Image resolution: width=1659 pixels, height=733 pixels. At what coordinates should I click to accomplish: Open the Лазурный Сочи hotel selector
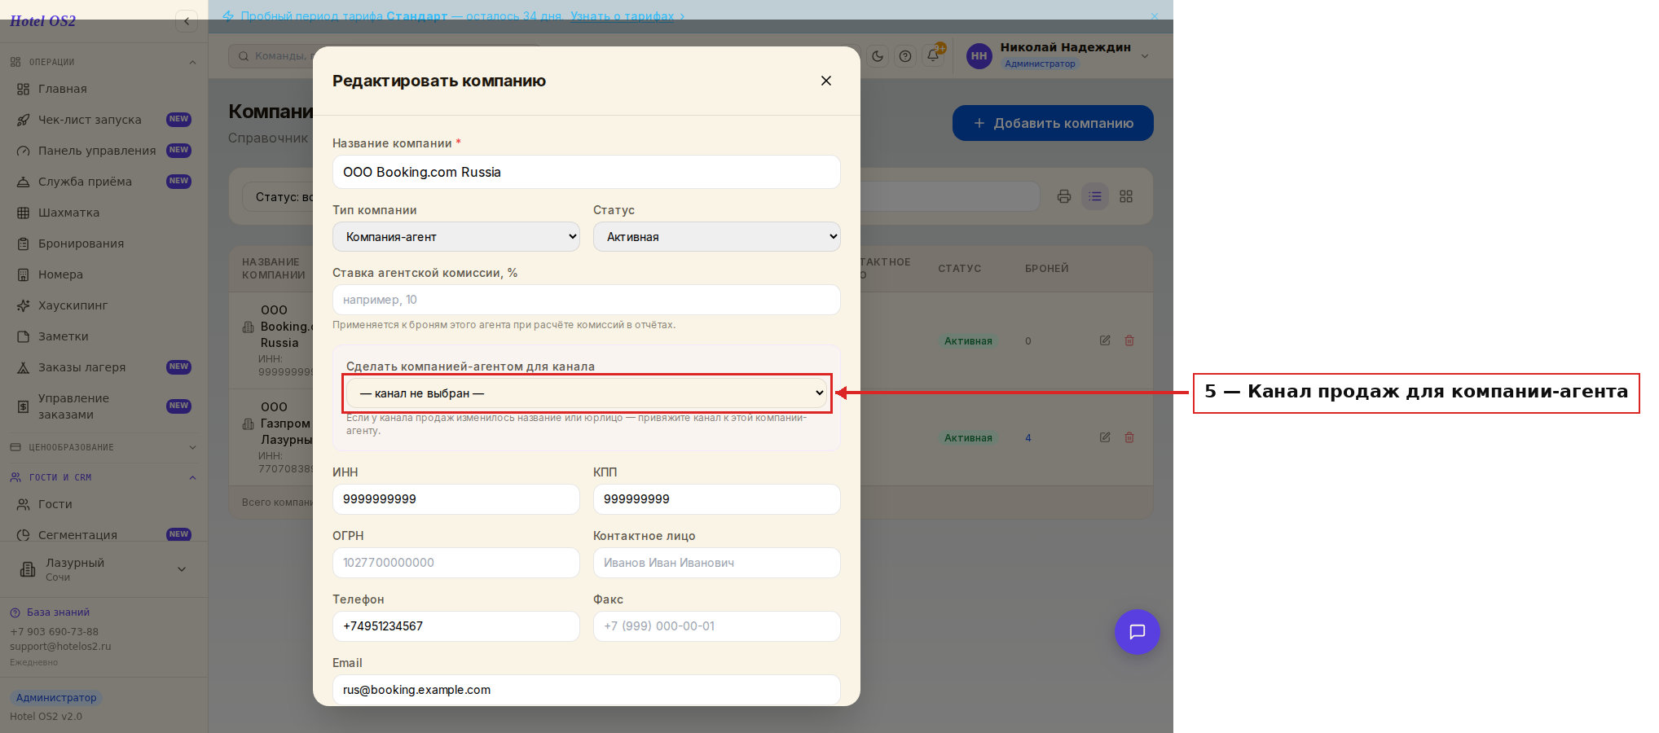(103, 569)
